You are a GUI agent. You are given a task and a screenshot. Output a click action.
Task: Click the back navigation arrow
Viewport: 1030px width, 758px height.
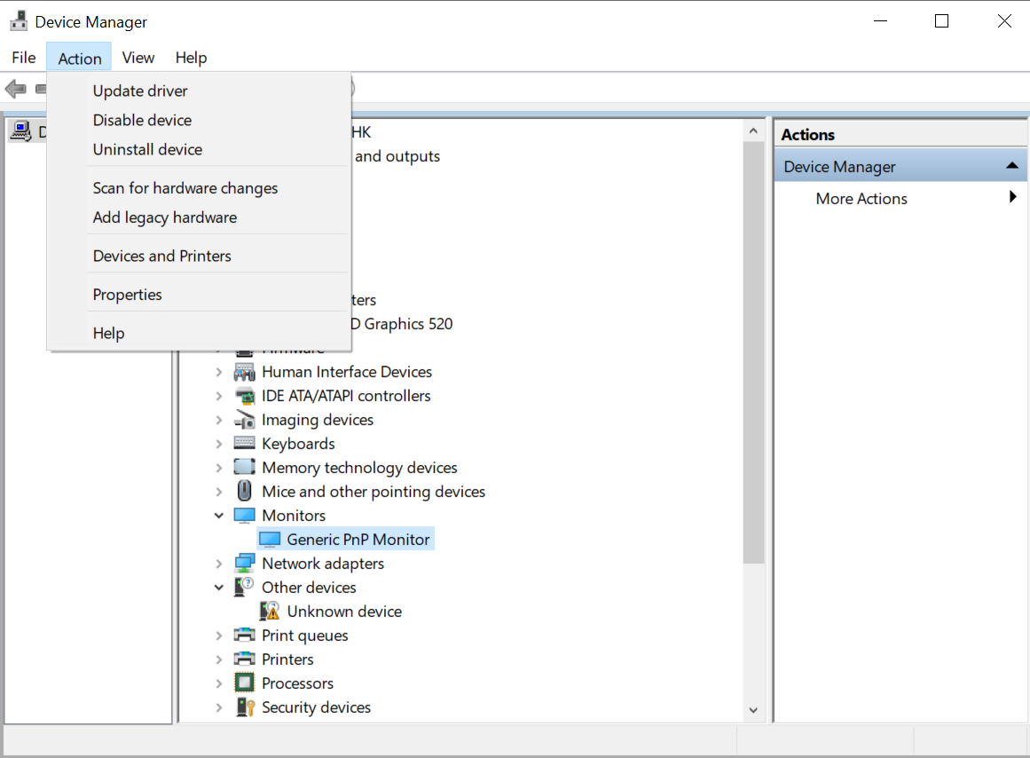[x=15, y=88]
